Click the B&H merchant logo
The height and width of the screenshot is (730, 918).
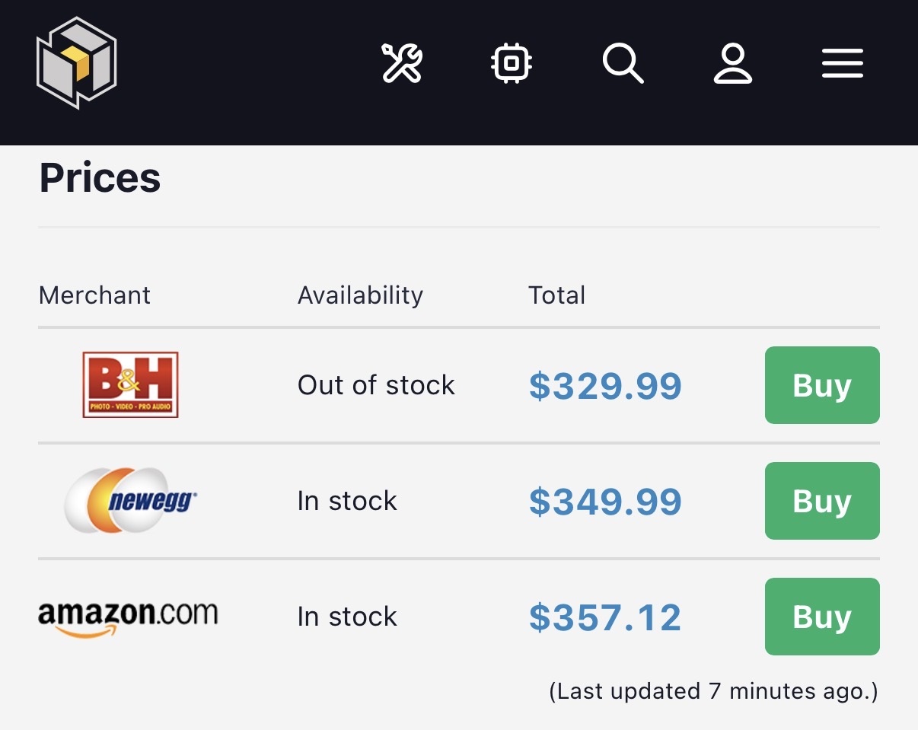coord(130,384)
